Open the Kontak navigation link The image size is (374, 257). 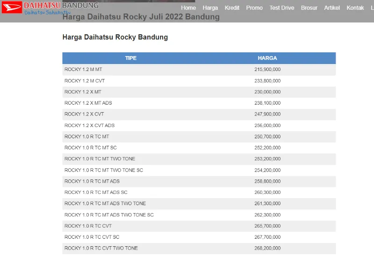point(355,8)
